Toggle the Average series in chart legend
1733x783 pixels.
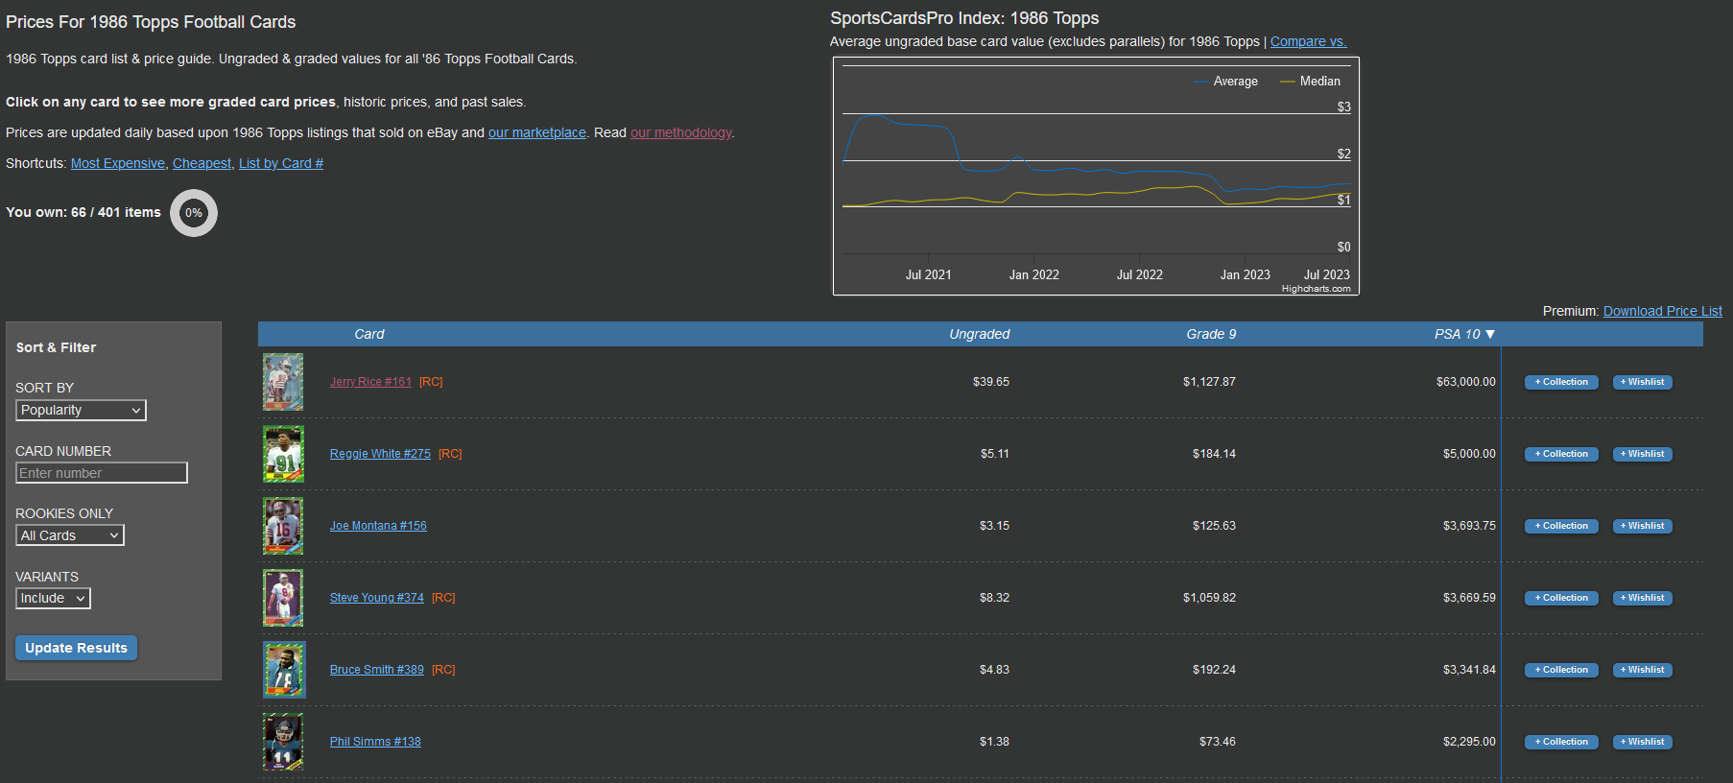1225,82
